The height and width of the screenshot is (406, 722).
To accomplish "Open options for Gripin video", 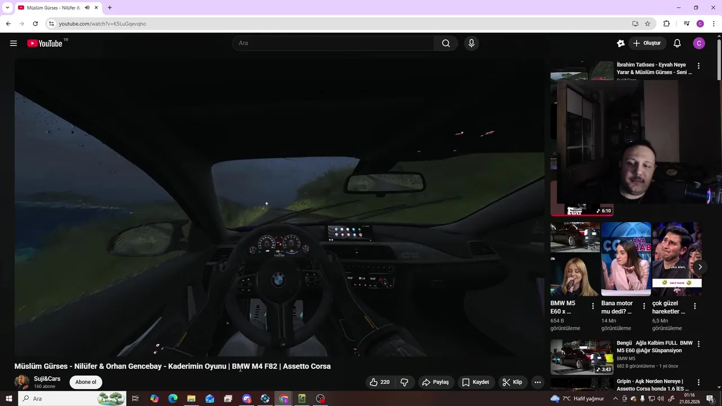I will point(698,382).
